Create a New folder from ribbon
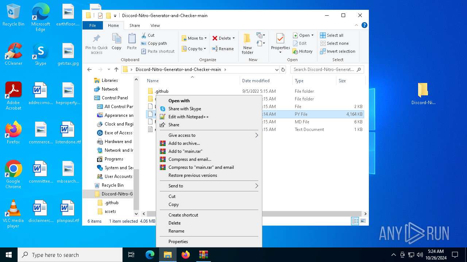The width and height of the screenshot is (467, 262). click(247, 44)
